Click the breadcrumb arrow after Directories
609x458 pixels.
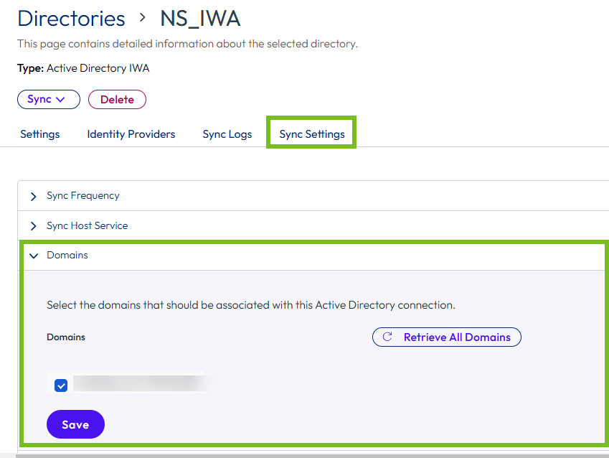coord(143,18)
